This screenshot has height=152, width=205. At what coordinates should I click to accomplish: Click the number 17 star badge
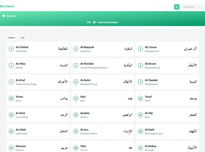click(x=76, y=132)
